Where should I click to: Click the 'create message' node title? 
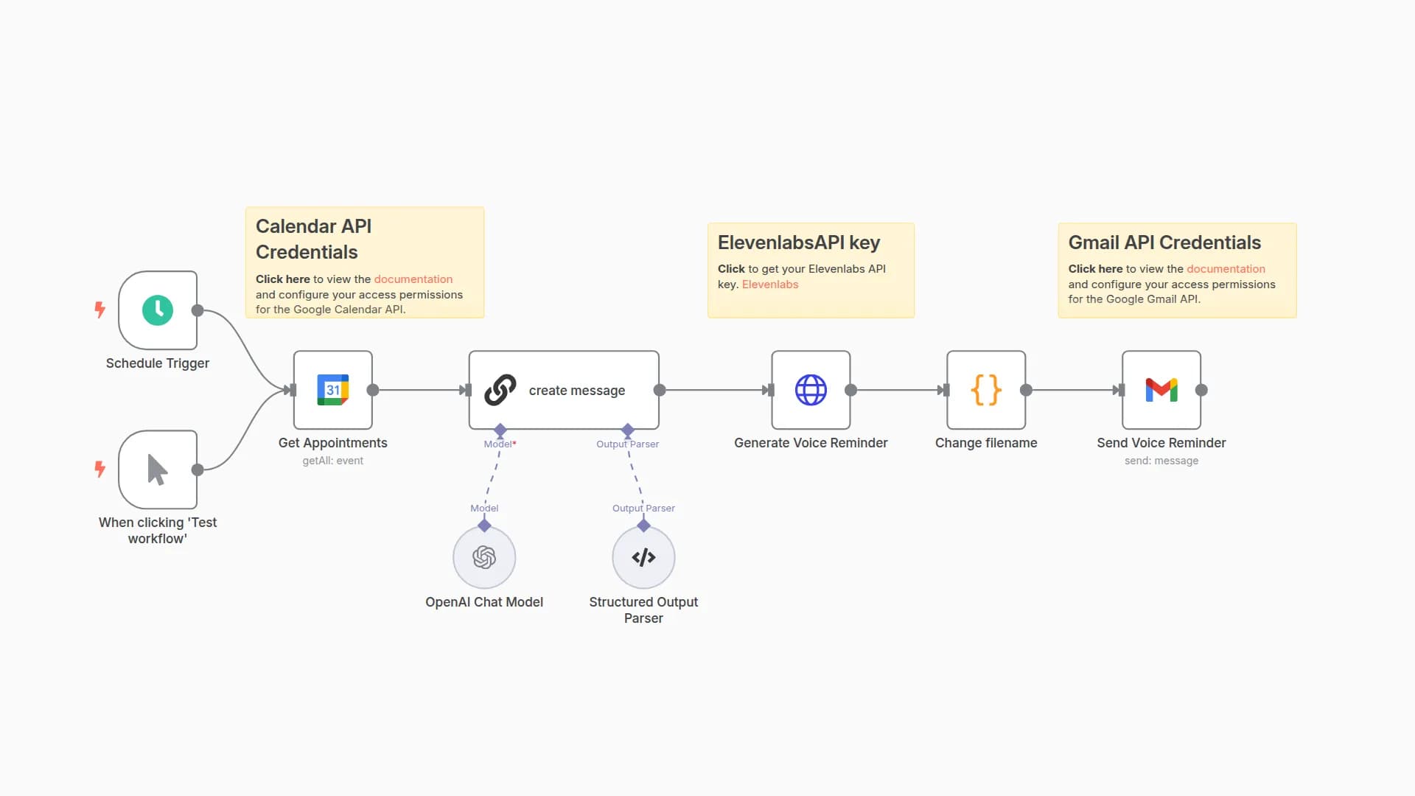tap(577, 391)
